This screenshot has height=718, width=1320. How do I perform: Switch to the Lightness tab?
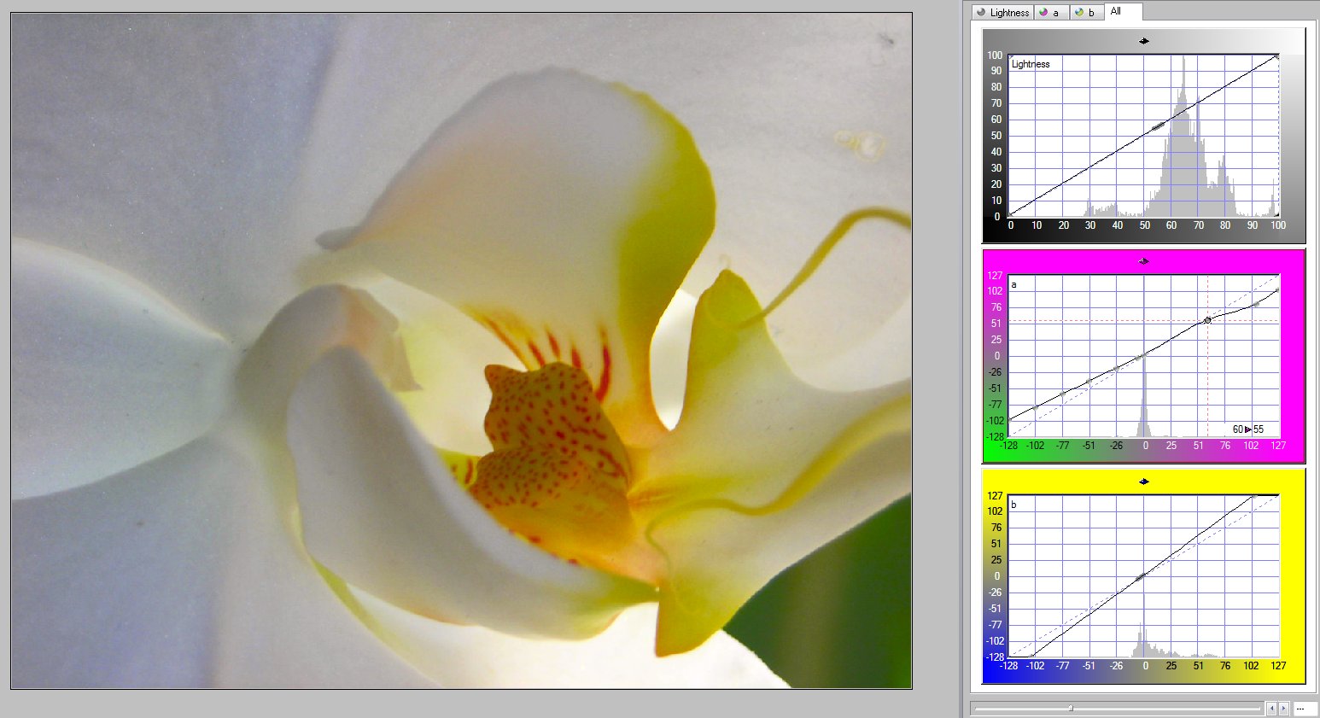click(x=1003, y=13)
